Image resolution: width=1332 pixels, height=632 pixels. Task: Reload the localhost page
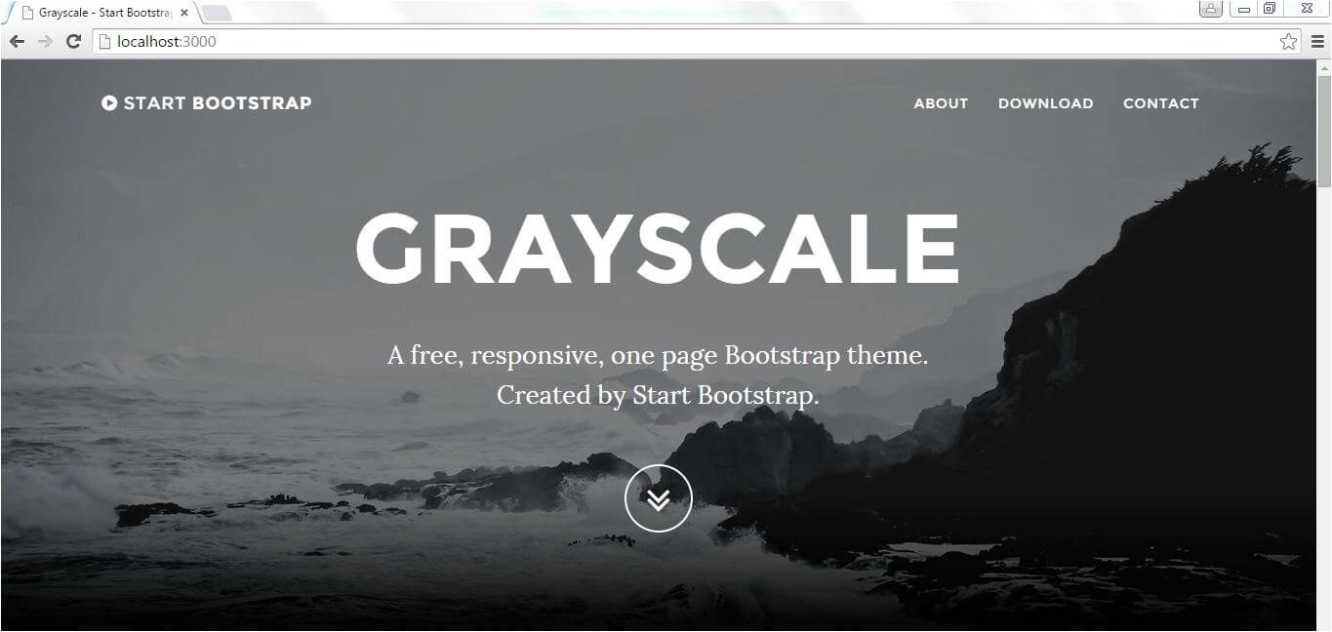tap(73, 42)
